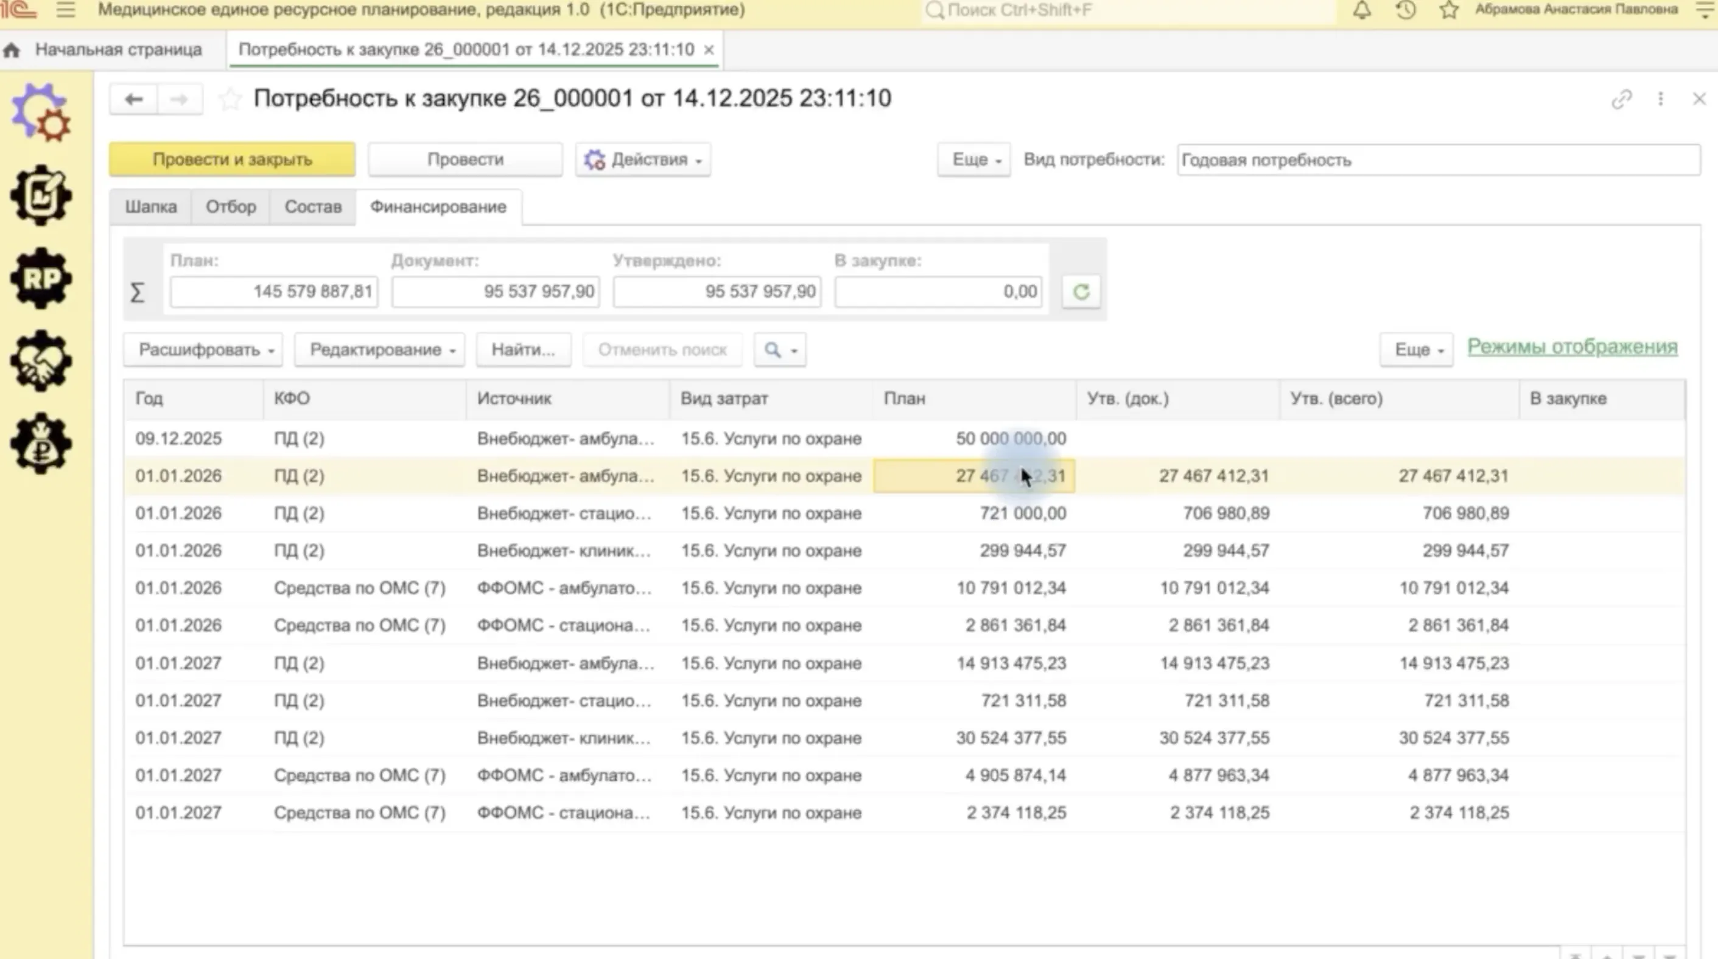Add document to favorites with star
The height and width of the screenshot is (959, 1718).
[230, 99]
